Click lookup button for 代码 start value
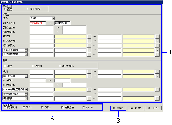This screenshot has height=125, width=172. coord(89,72)
